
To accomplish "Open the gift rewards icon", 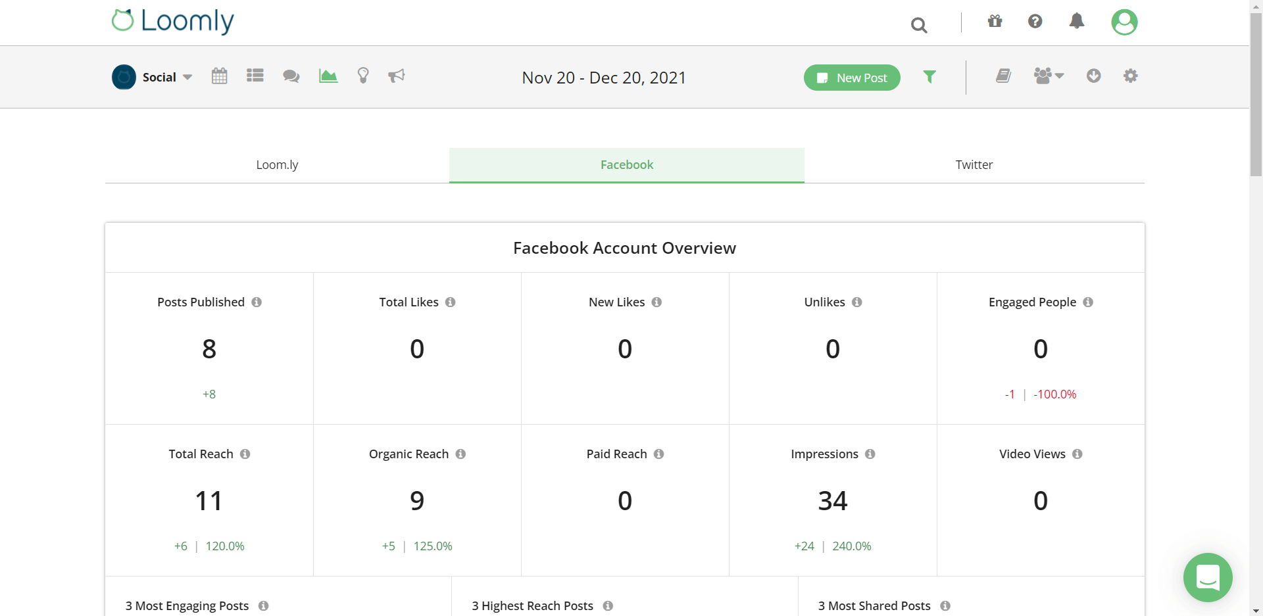I will pos(995,21).
